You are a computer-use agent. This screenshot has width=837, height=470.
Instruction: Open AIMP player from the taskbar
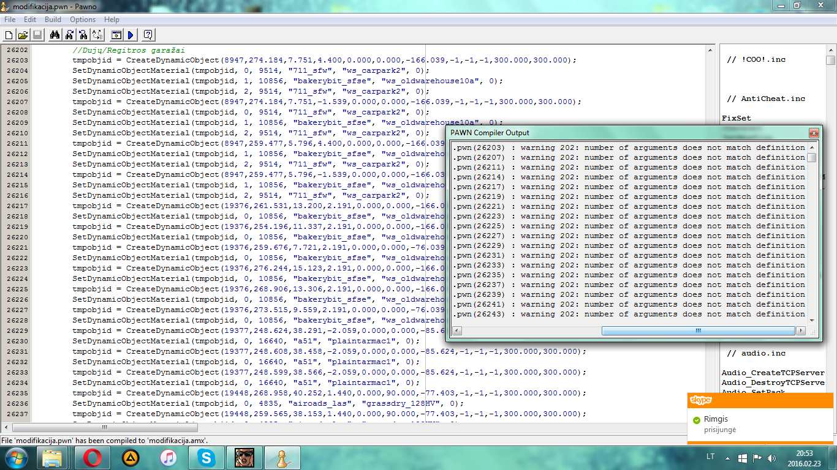[130, 457]
